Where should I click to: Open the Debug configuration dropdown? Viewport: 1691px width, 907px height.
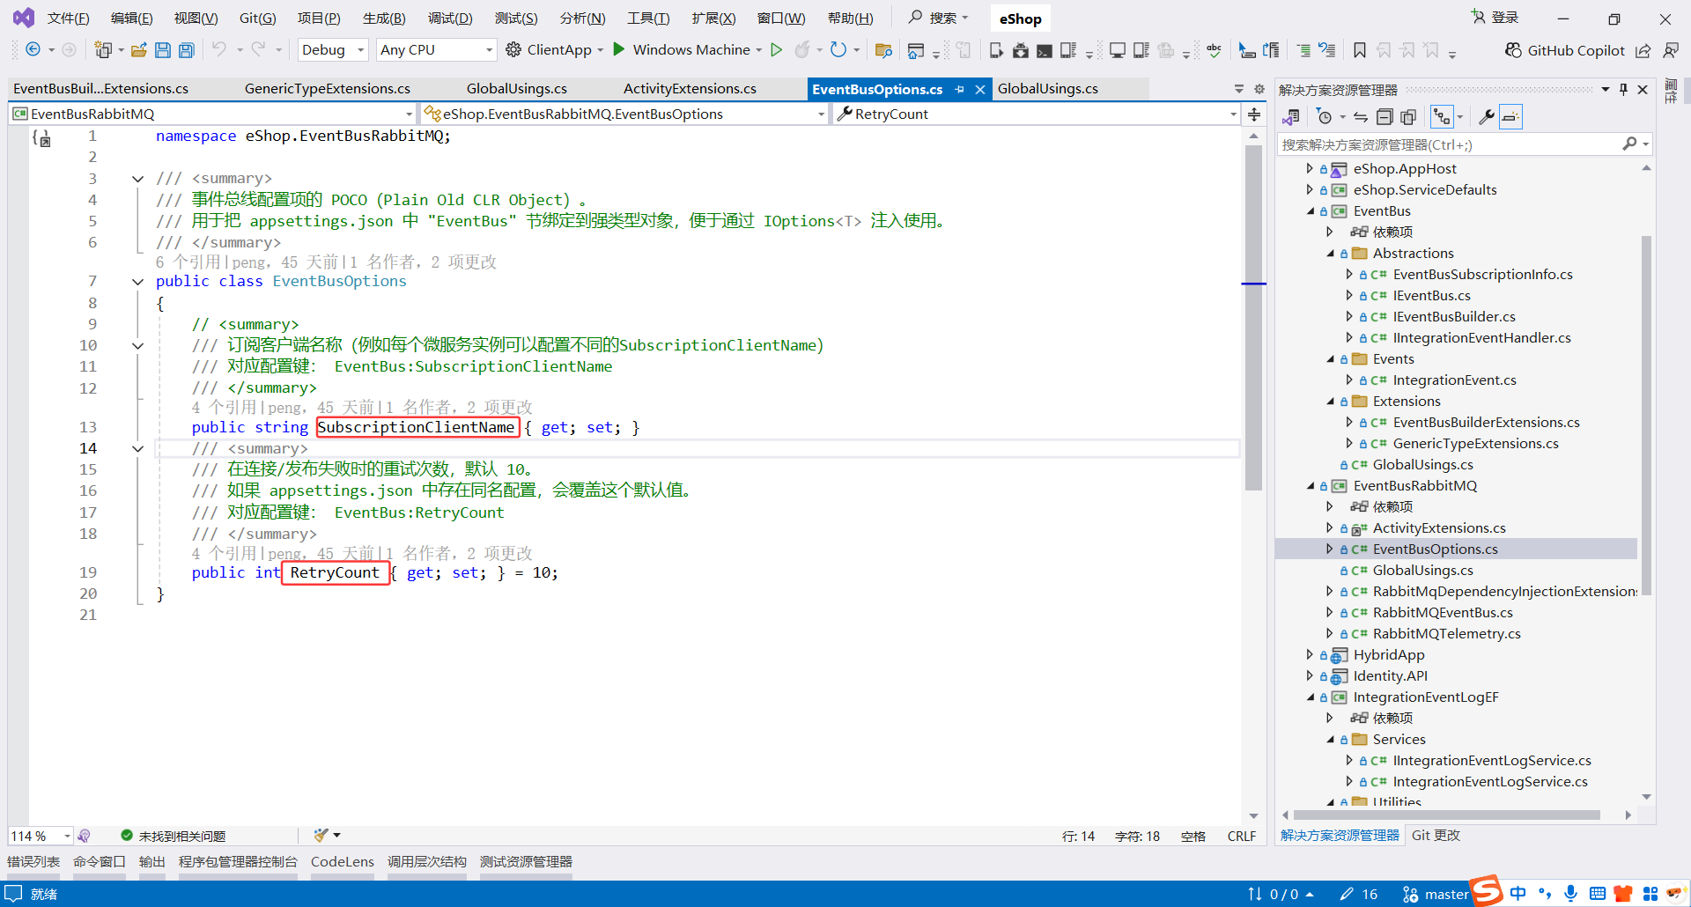(332, 49)
